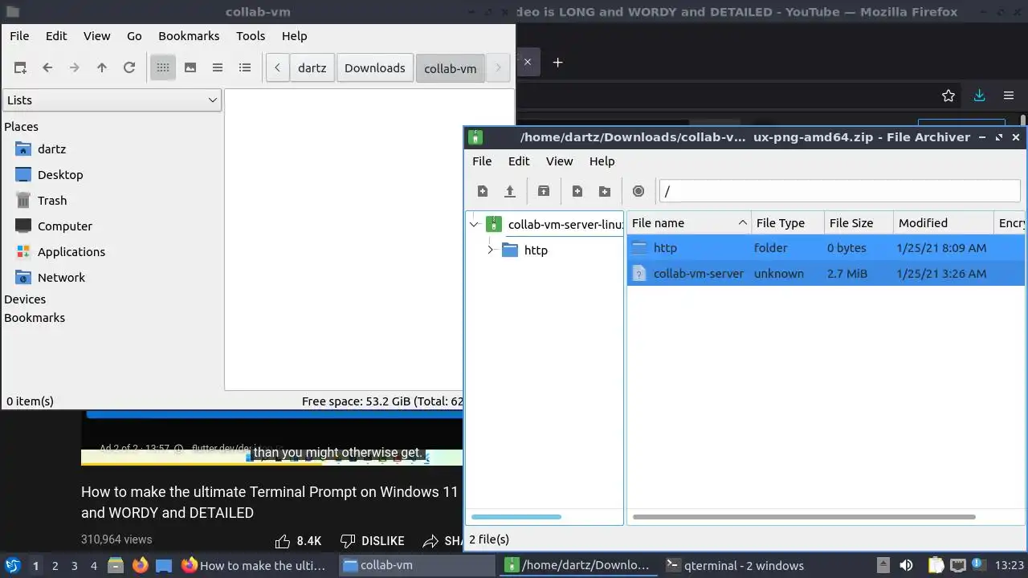Launch Firefox from taskbar quick launch

(x=140, y=565)
